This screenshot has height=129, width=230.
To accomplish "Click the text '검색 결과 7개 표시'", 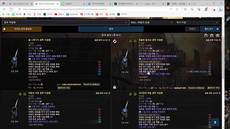I will pyautogui.click(x=111, y=35).
